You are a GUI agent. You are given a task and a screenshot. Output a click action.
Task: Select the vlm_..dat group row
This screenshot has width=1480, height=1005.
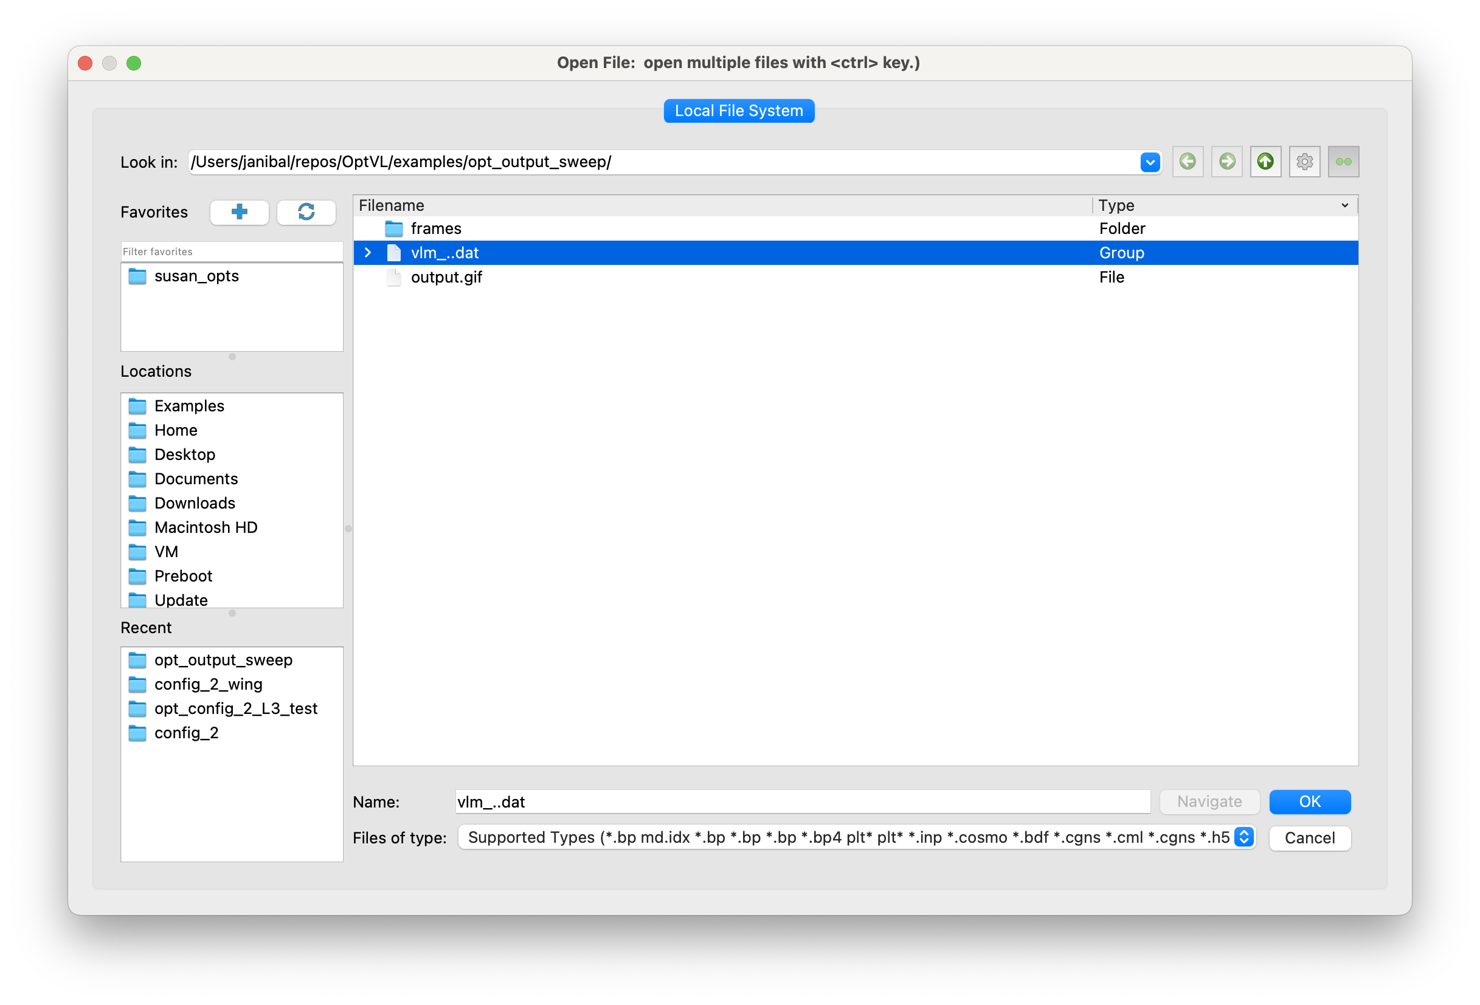856,253
